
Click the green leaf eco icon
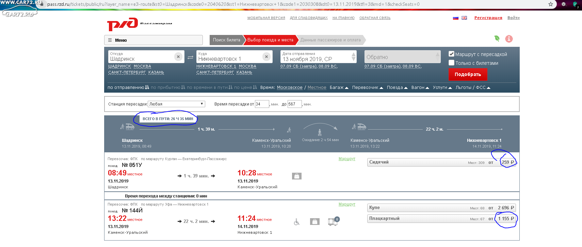pos(497,39)
